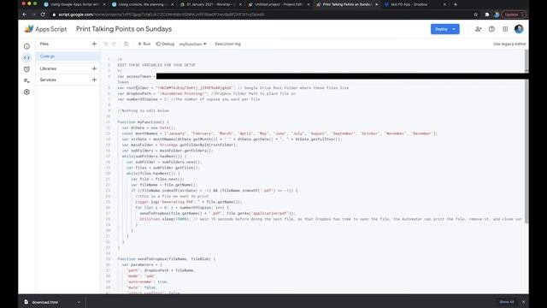The image size is (547, 308).
Task: Go forward in the browser
Action: [33, 15]
